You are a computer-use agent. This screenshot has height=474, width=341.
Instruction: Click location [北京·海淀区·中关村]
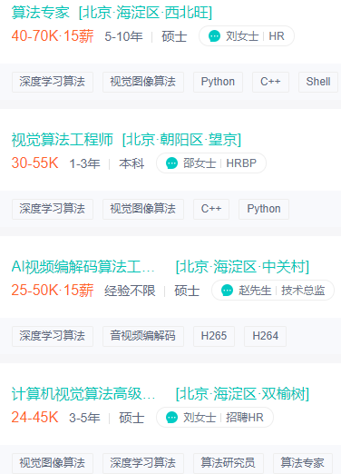pos(242,267)
